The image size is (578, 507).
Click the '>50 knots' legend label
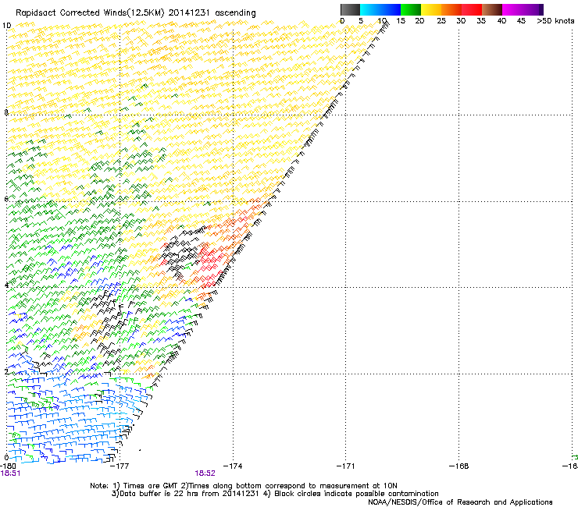[x=555, y=21]
